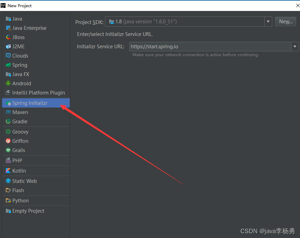This screenshot has width=300, height=238.
Task: Select the PHP label
Action: click(x=17, y=161)
